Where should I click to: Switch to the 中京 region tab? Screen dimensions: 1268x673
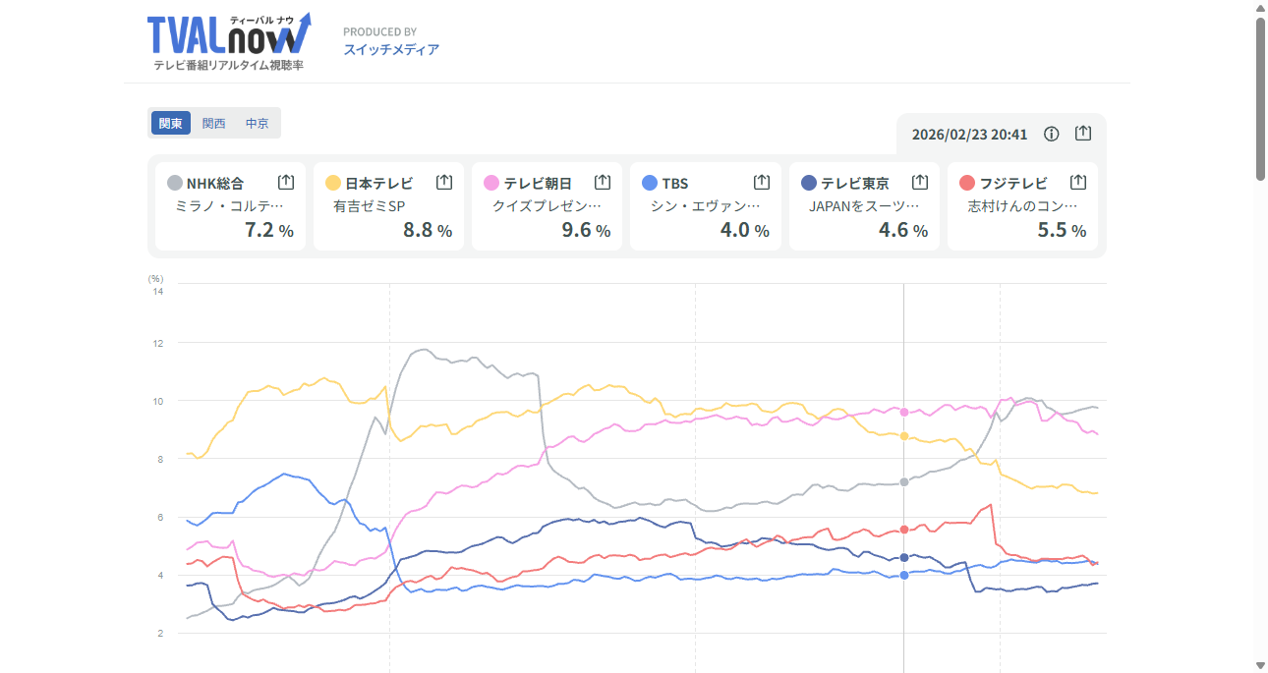(x=258, y=123)
